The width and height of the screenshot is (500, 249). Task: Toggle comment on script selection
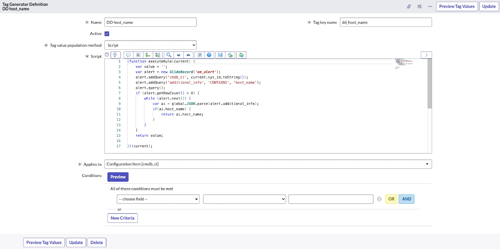(x=128, y=55)
